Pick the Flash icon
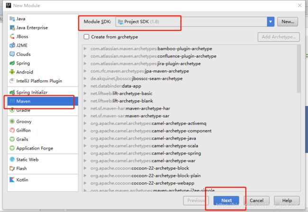 click(12, 168)
